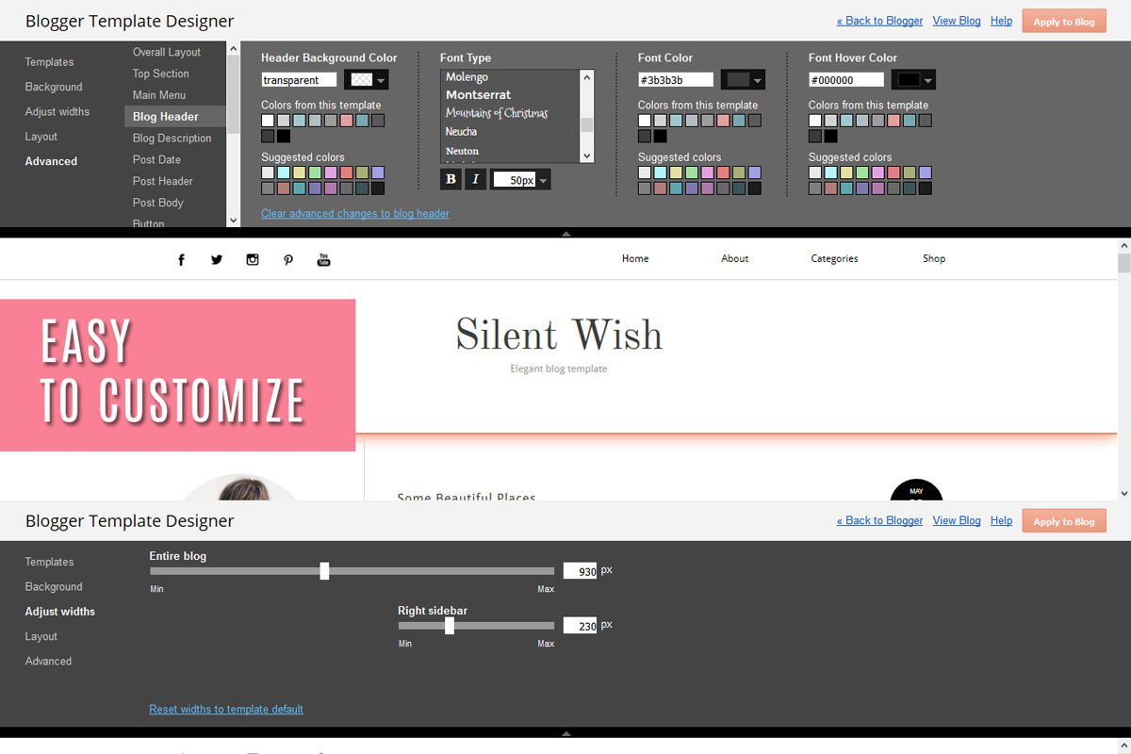Select the highlighted Blog Header section

[174, 117]
